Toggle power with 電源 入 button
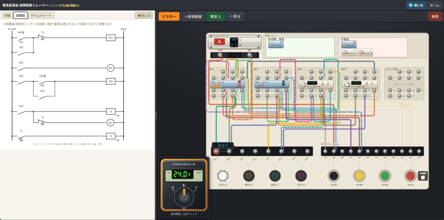This screenshot has width=444, height=220. pyautogui.click(x=216, y=16)
